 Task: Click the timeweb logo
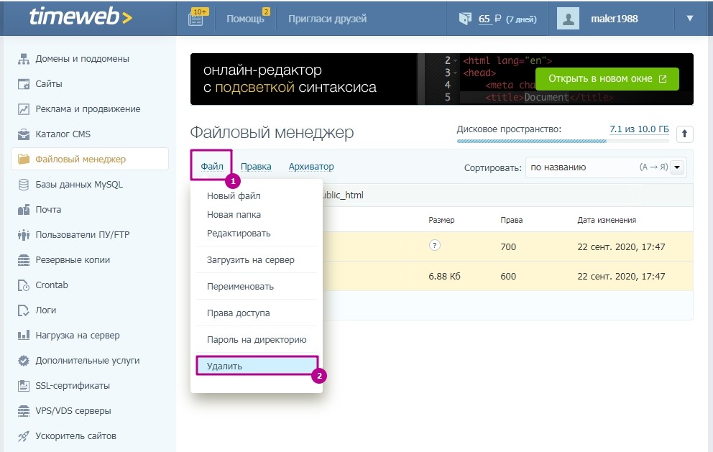pos(80,17)
